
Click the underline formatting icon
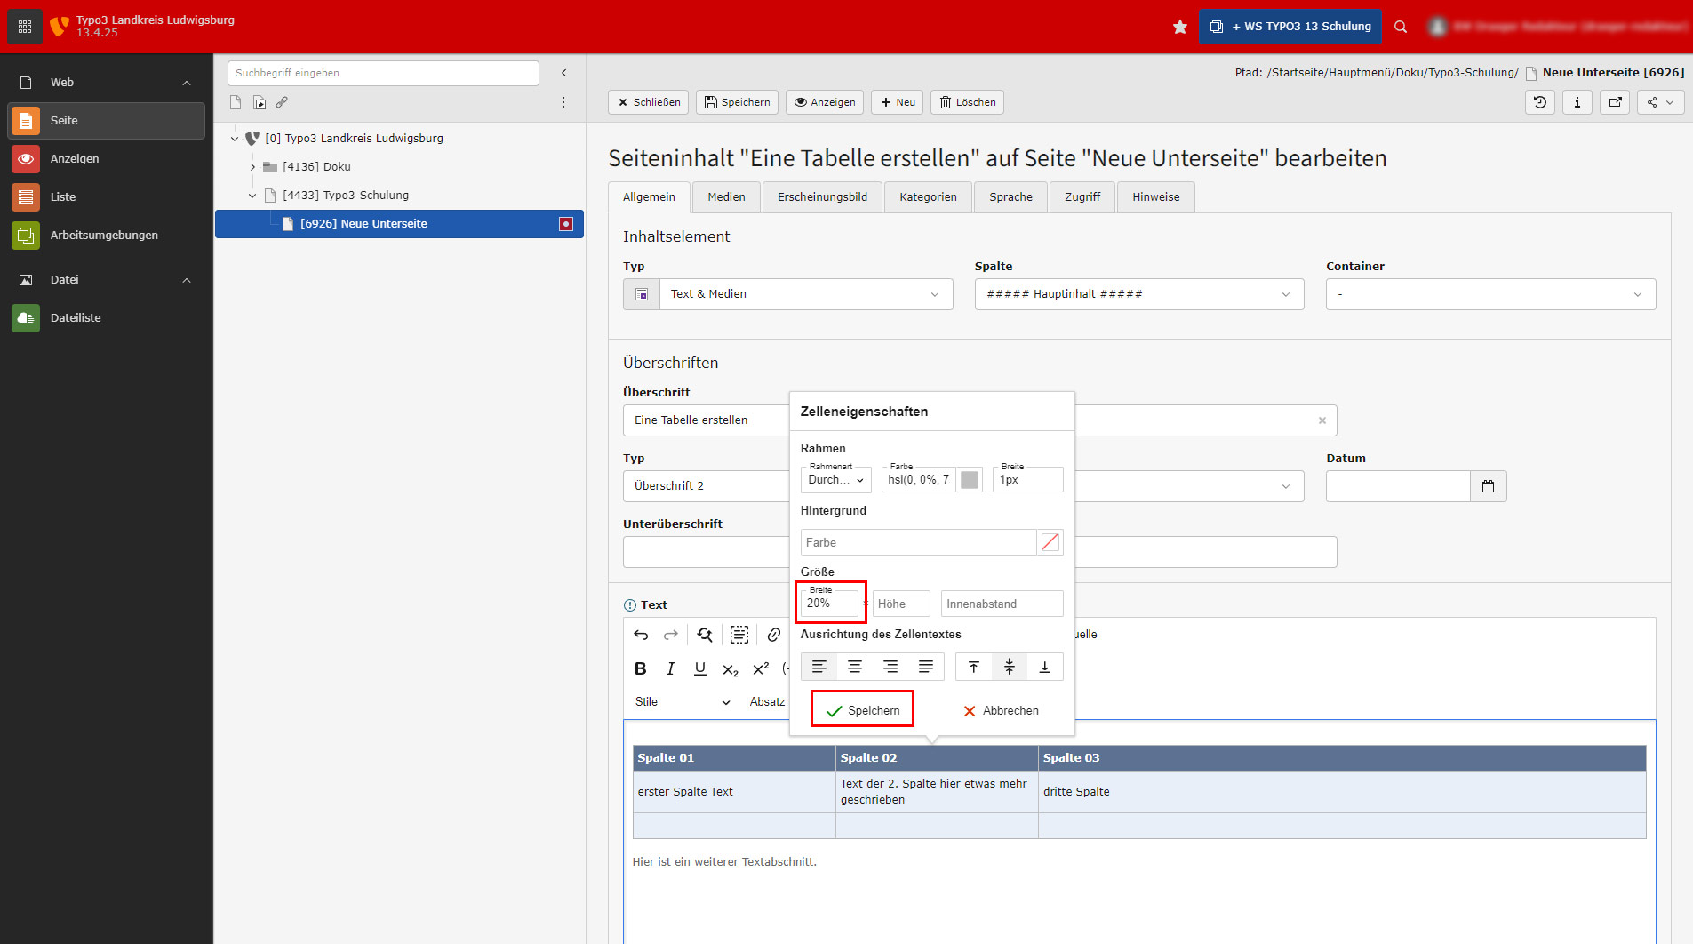tap(700, 668)
